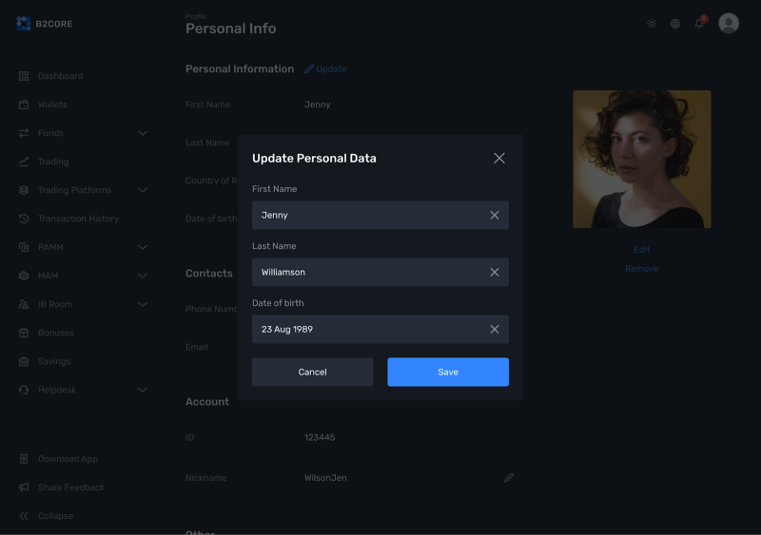This screenshot has height=535, width=761.
Task: Open the user avatar menu
Action: tap(729, 24)
